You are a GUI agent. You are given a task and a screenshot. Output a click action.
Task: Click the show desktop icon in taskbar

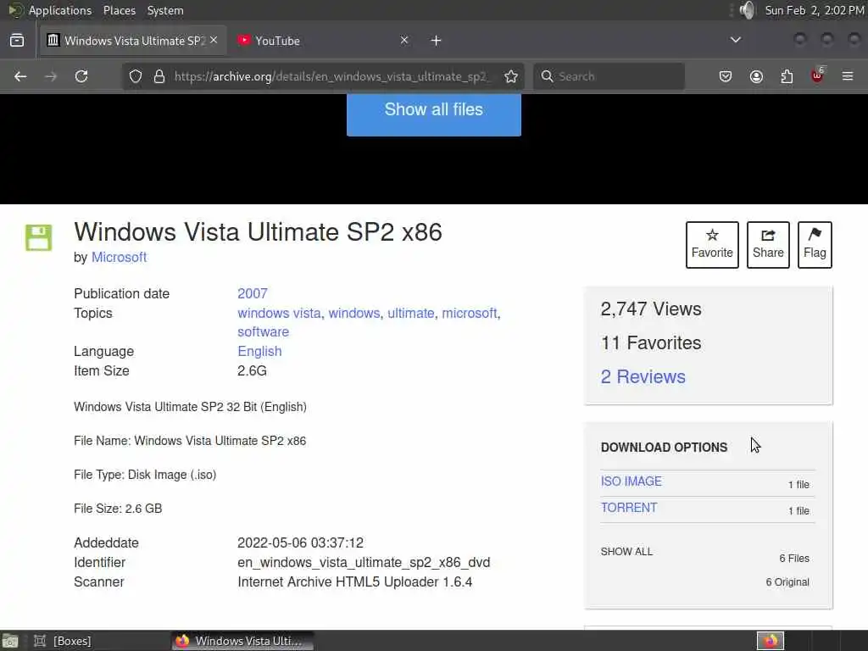coord(10,641)
